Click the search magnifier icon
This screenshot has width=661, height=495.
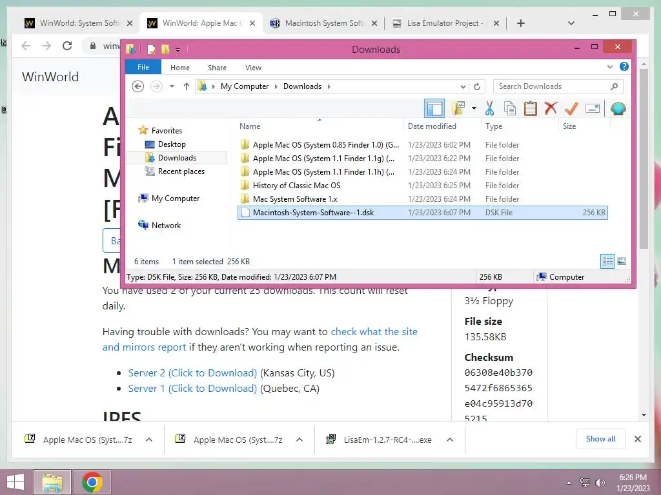point(614,86)
